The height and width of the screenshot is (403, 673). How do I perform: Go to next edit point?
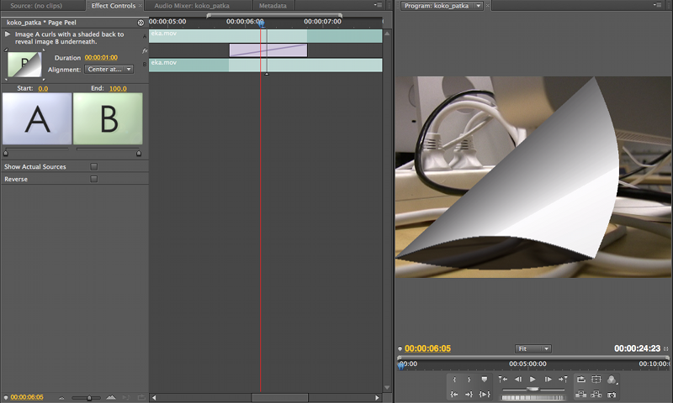(x=563, y=379)
